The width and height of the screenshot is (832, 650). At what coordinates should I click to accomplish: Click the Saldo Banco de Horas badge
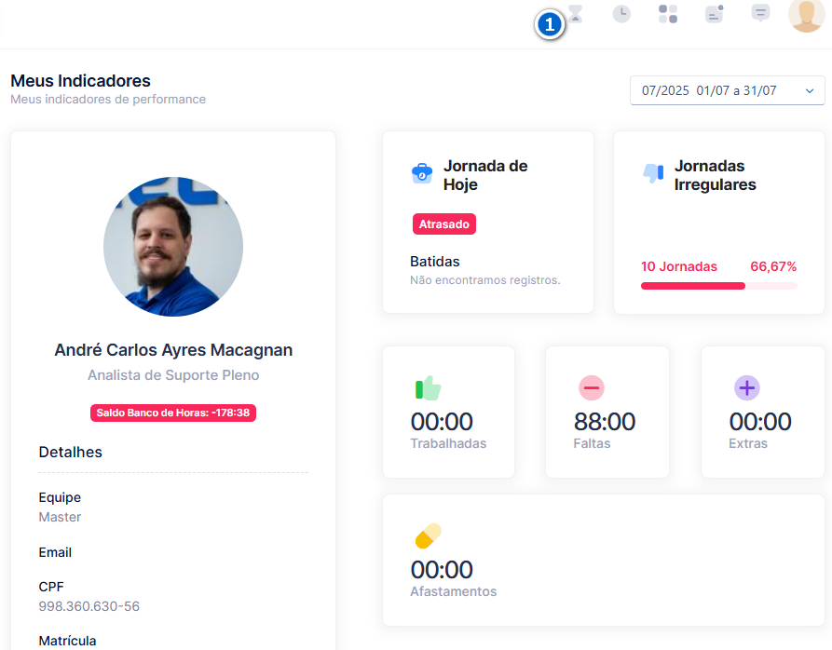point(173,413)
